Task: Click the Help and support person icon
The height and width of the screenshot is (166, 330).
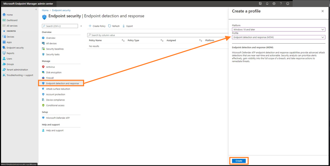Action: pos(43,130)
